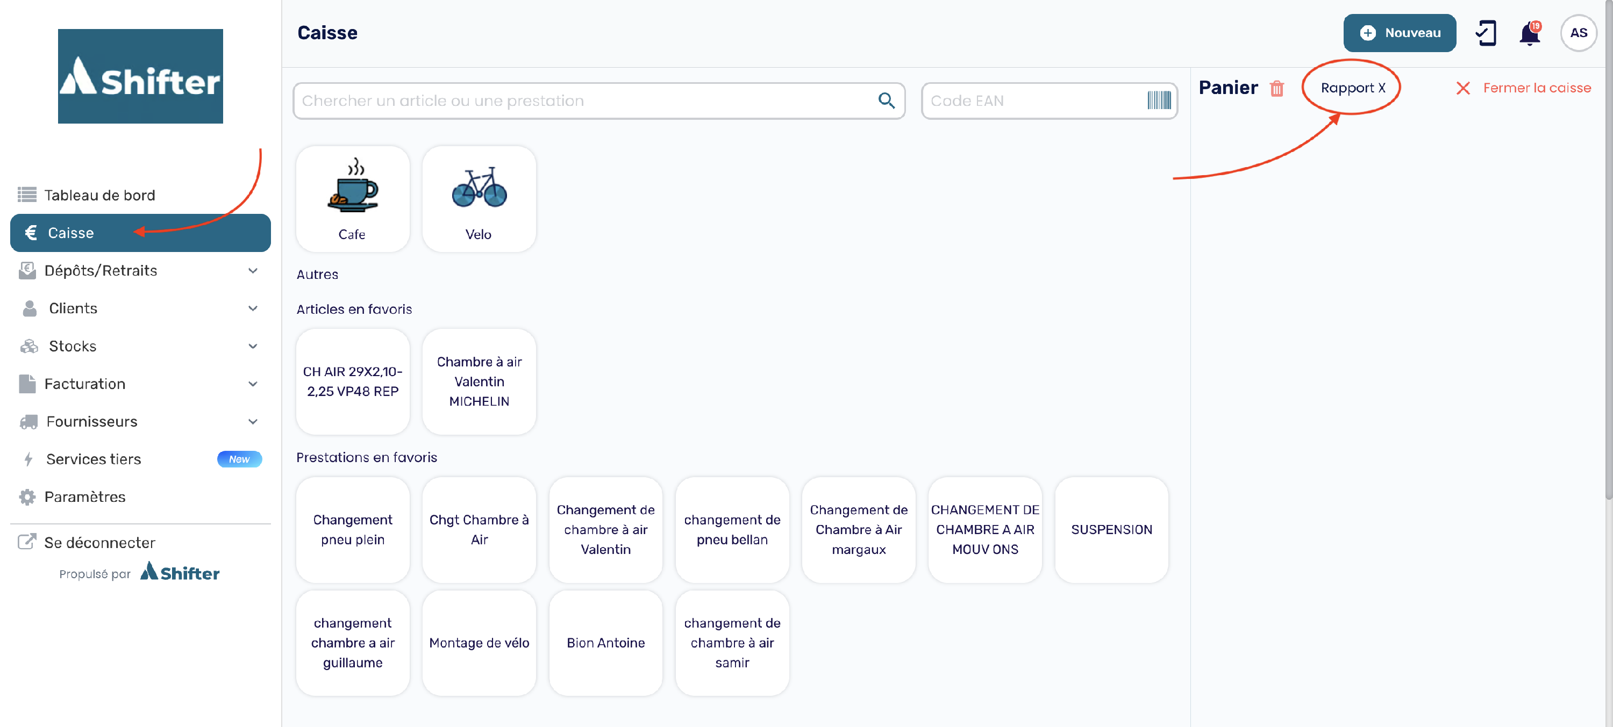The image size is (1613, 727).
Task: Click the New badge on Services tiers
Action: click(x=239, y=459)
